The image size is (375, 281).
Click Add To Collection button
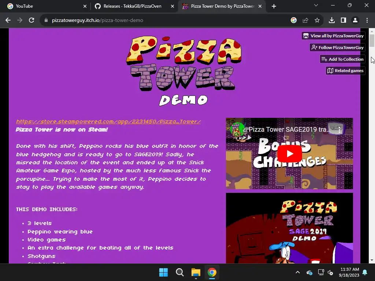point(342,59)
